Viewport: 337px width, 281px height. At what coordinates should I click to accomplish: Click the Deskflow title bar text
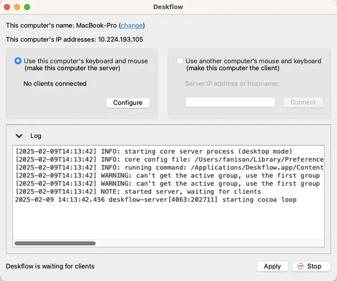[168, 7]
